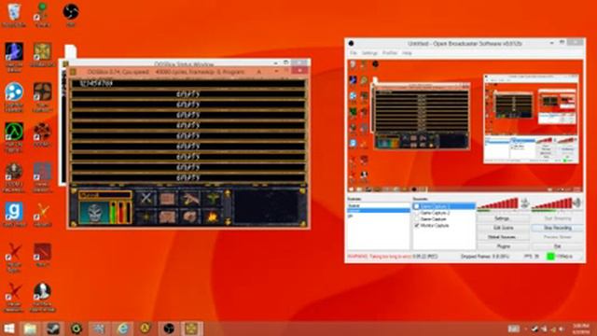Open the Team Fortress 2 desktop shortcut
The height and width of the screenshot is (336, 597).
[x=42, y=97]
